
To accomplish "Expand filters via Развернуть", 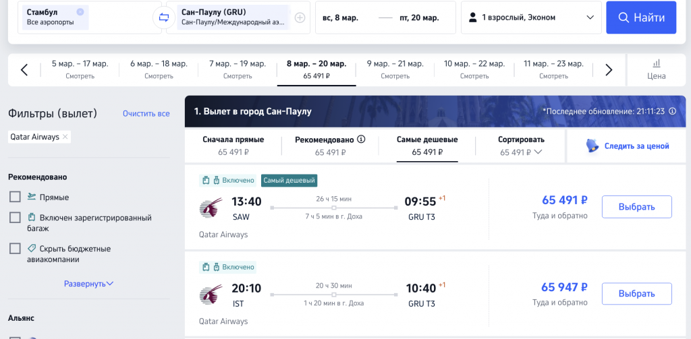I will pos(88,284).
